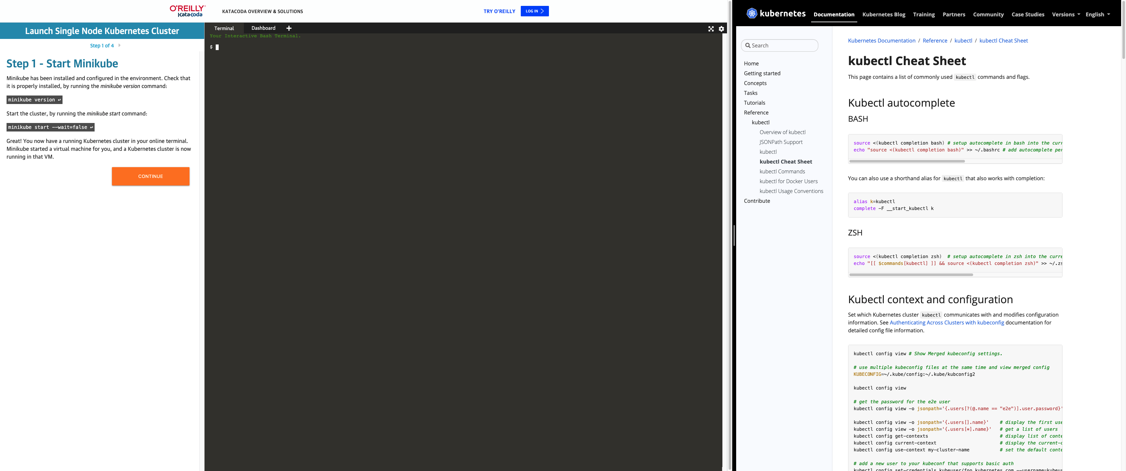Viewport: 1126px width, 471px height.
Task: Open the Documentation menu item
Action: (x=834, y=14)
